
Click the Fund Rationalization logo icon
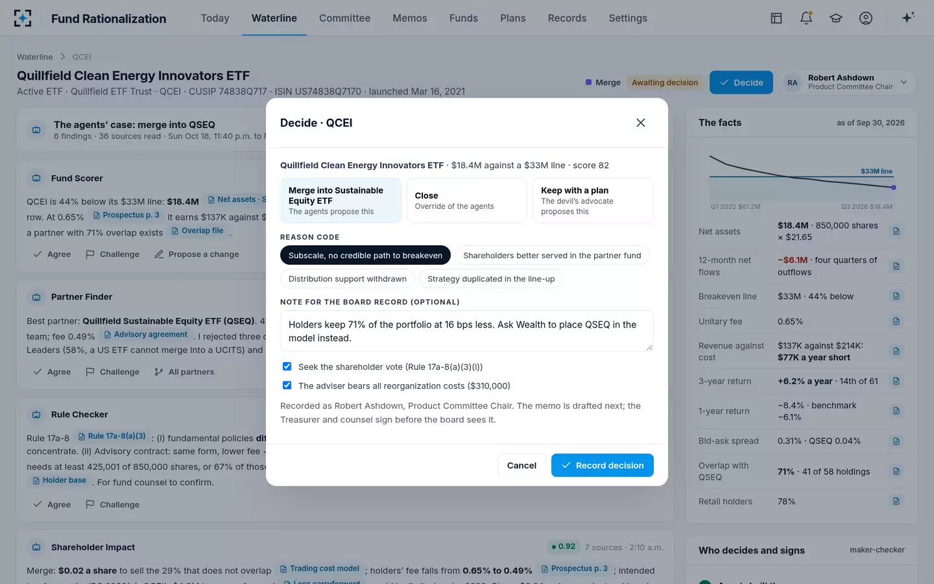coord(23,18)
